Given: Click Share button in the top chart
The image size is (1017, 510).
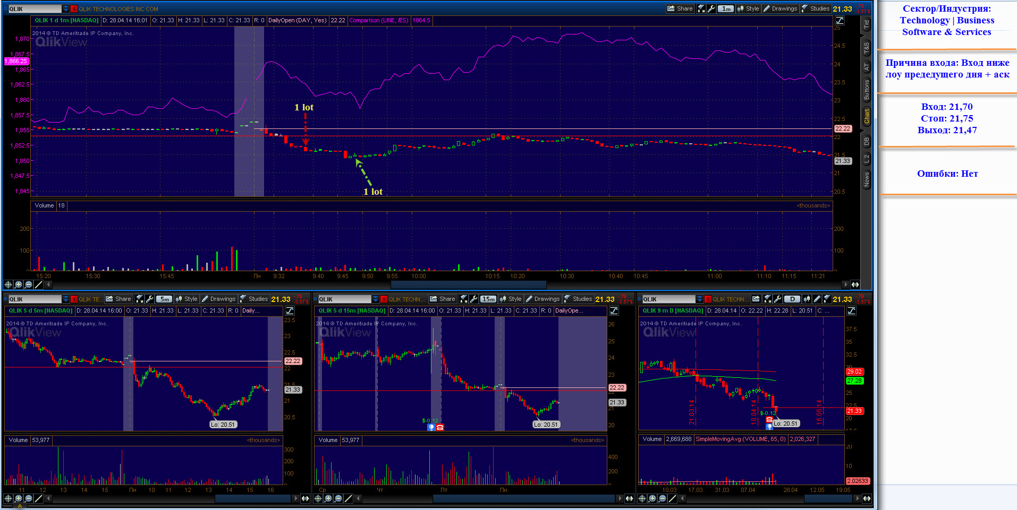Looking at the screenshot, I should 680,8.
